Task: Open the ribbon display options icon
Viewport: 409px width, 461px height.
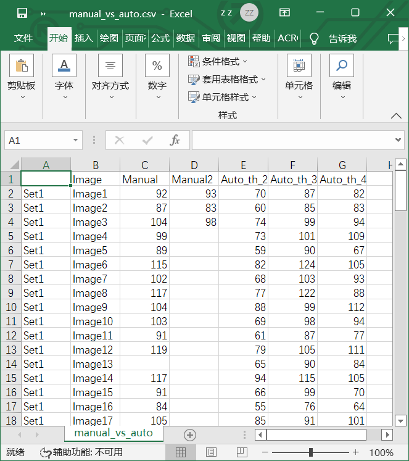Action: point(284,12)
